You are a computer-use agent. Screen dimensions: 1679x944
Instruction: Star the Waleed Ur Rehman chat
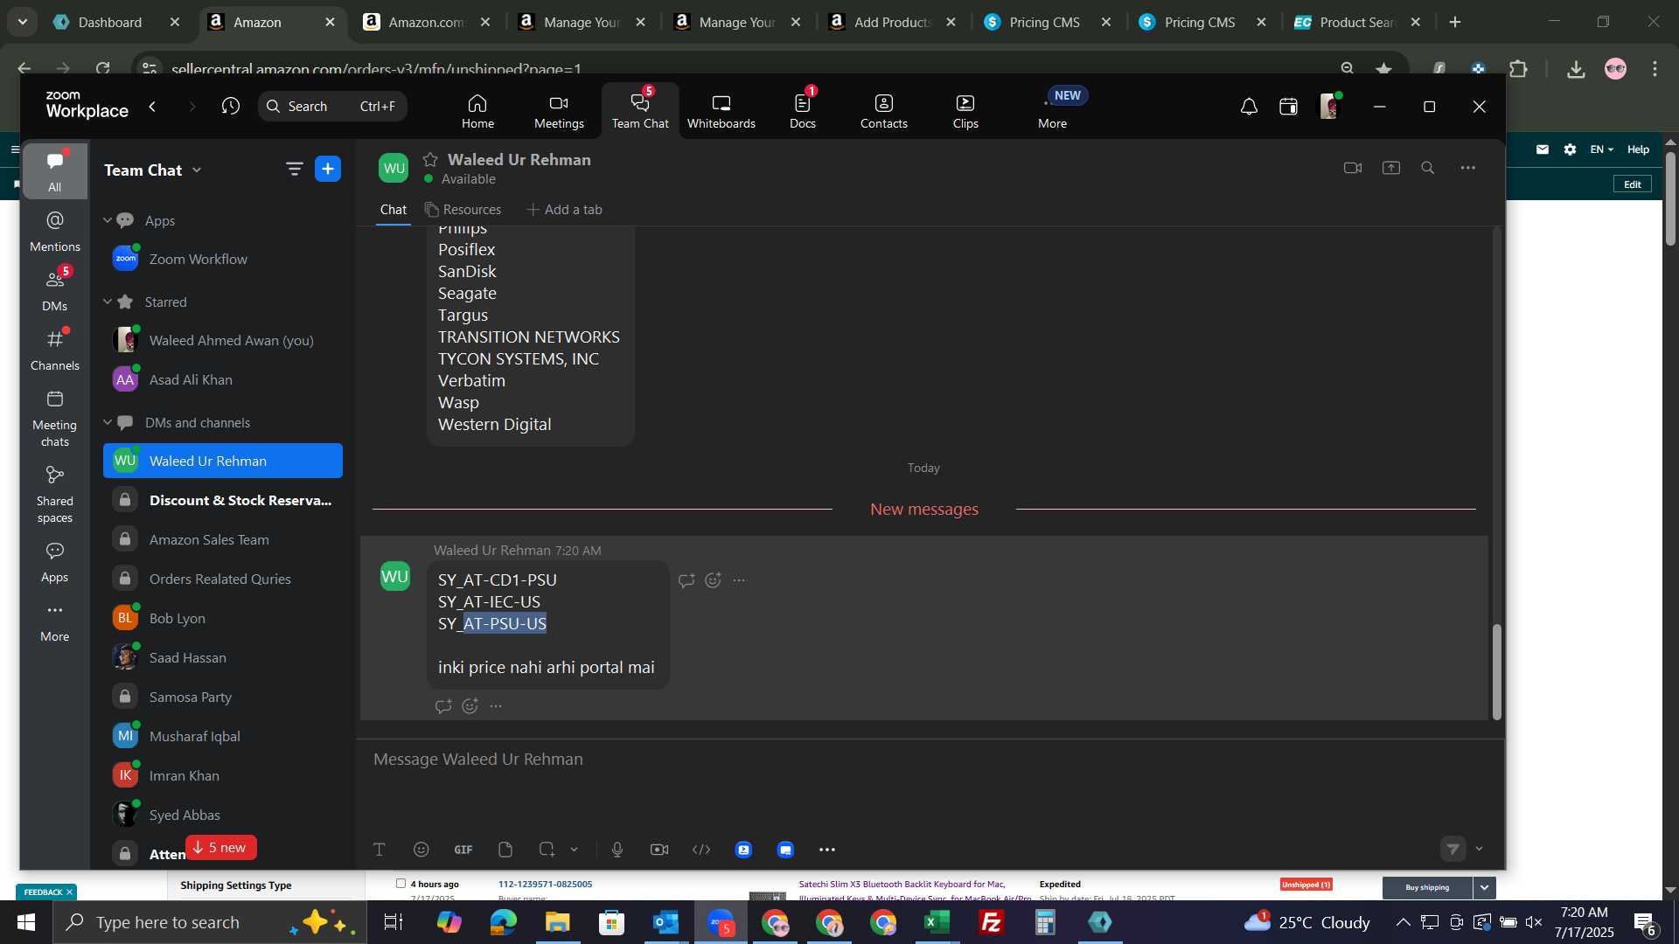pos(429,159)
